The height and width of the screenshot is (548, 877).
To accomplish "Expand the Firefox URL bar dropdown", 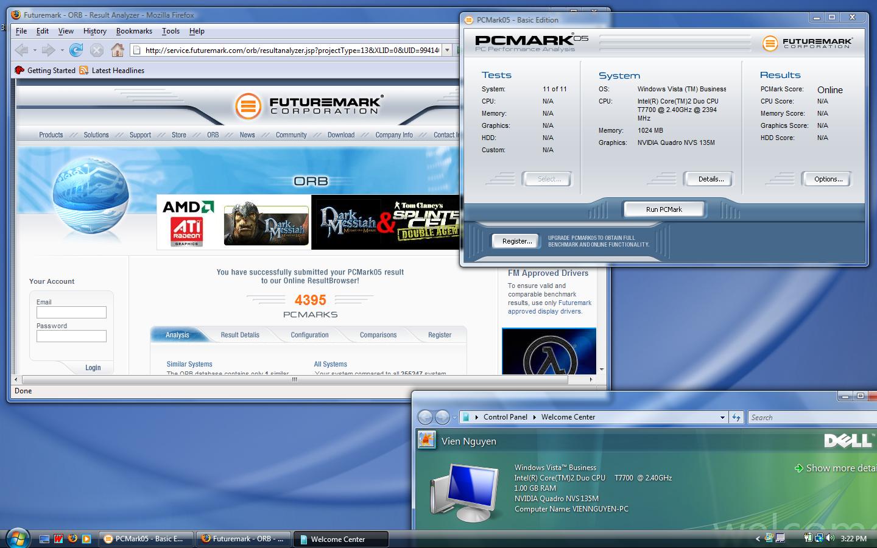I will (x=447, y=50).
